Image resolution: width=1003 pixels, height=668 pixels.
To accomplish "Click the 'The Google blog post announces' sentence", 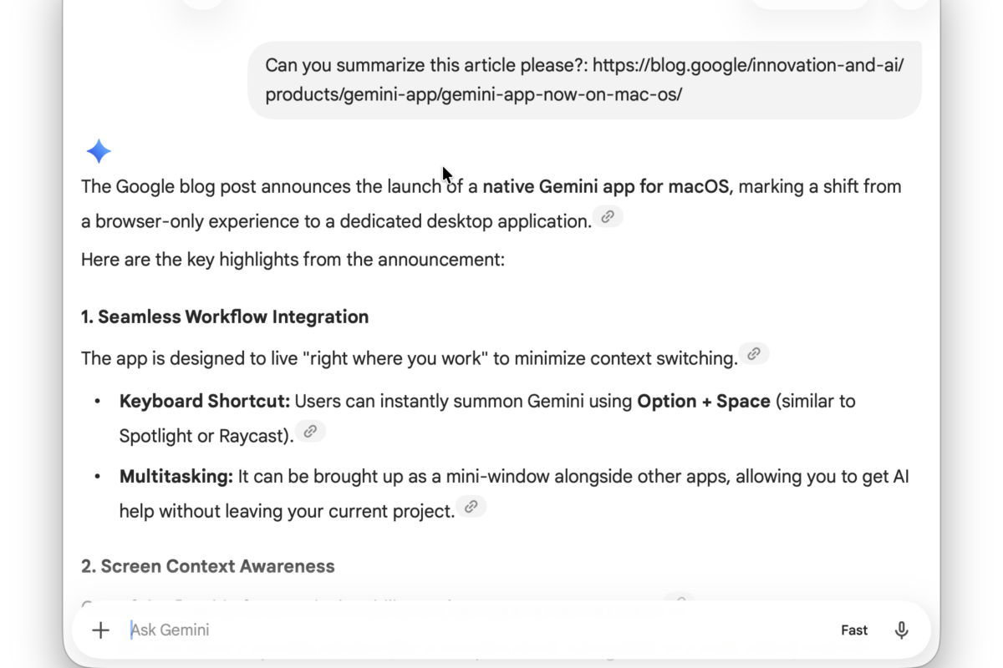I will coord(491,204).
